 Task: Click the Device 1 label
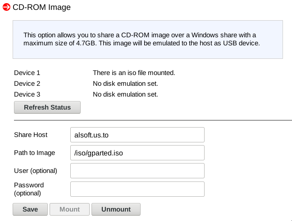coord(27,73)
